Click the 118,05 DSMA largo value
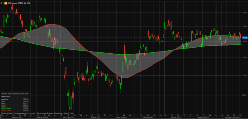This screenshot has width=248, height=119. coord(26,108)
